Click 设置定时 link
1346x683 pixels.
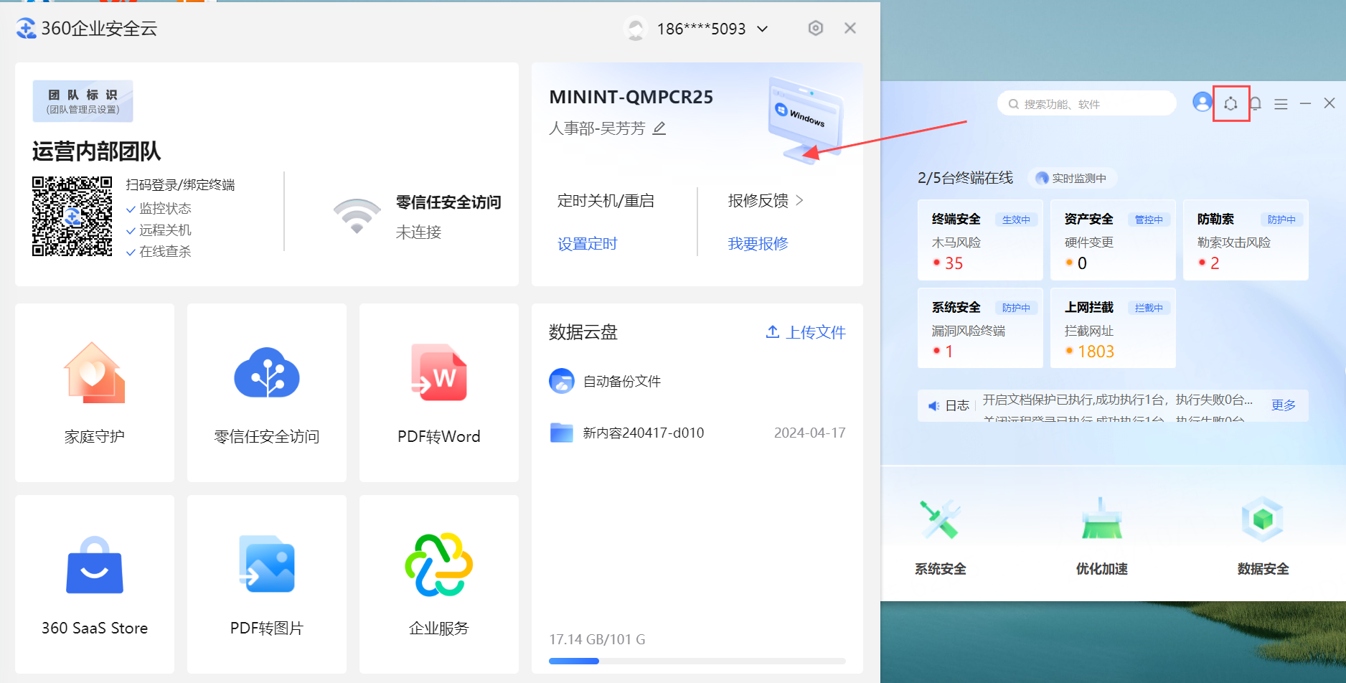[588, 244]
